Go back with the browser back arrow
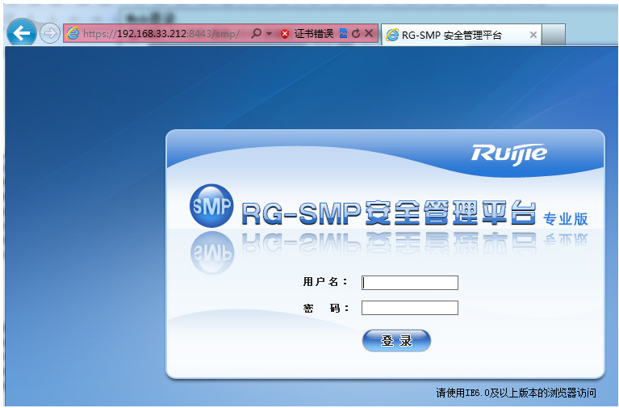Screen dimensions: 619x408 (x=21, y=33)
